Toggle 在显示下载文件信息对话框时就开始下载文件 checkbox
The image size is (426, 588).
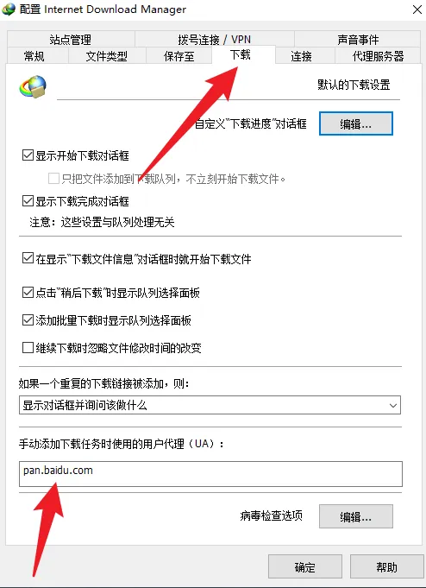(28, 259)
